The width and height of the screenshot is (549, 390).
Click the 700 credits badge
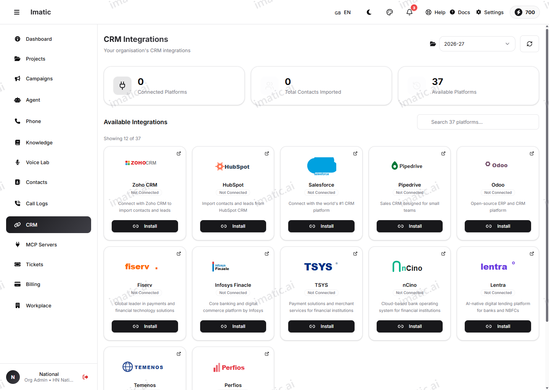(525, 12)
